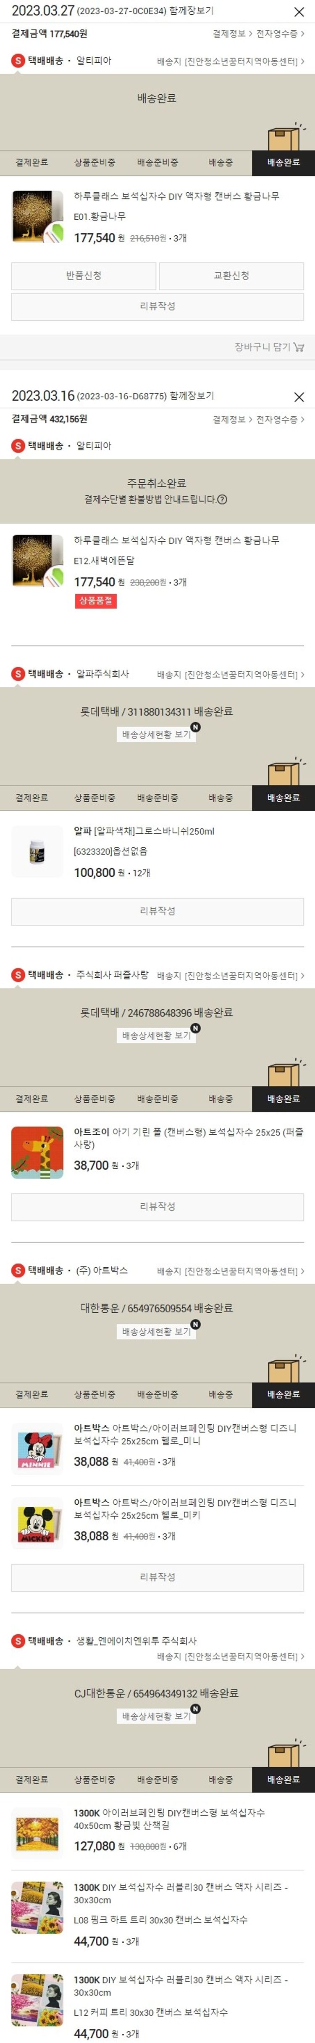This screenshot has height=2043, width=315.
Task: Open 배송상세현황 보기 for 롯데택배 246788648396
Action: (x=156, y=1036)
